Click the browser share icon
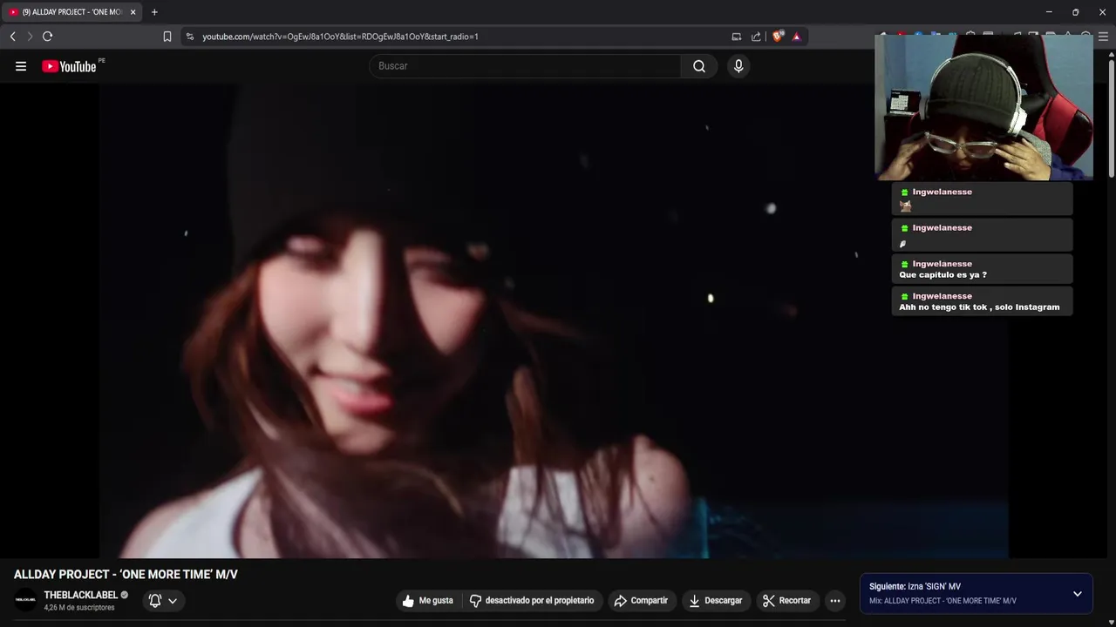 coord(756,37)
